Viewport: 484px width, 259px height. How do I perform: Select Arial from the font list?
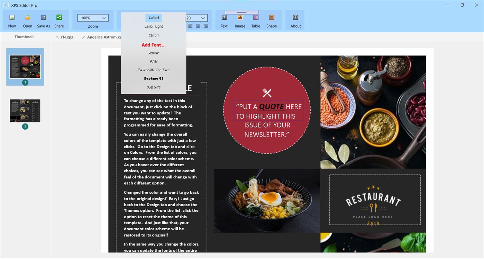pyautogui.click(x=153, y=61)
